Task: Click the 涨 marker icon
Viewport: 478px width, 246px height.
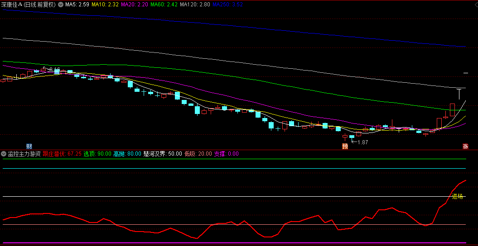Action: [x=465, y=146]
